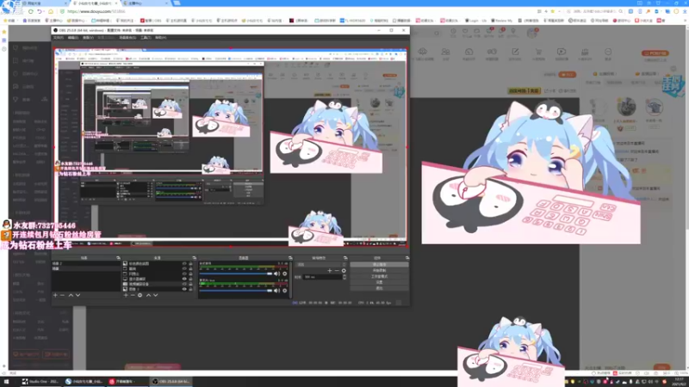Switch to OBS in the Windows taskbar
This screenshot has width=689, height=387.
pyautogui.click(x=171, y=382)
